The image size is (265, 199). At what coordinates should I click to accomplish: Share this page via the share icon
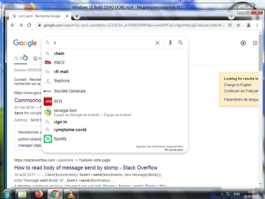pyautogui.click(x=230, y=25)
